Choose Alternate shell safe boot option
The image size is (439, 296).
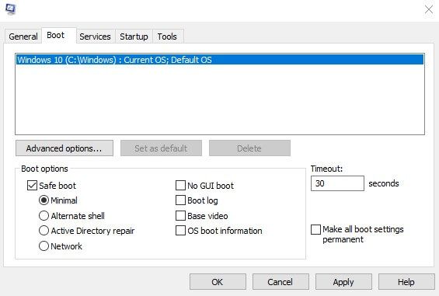[44, 216]
